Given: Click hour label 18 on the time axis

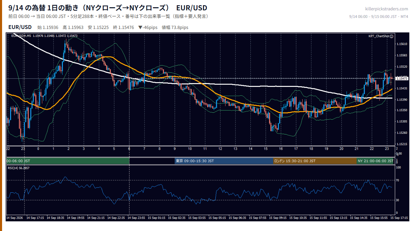Looking at the screenshot, I should [x=311, y=149].
